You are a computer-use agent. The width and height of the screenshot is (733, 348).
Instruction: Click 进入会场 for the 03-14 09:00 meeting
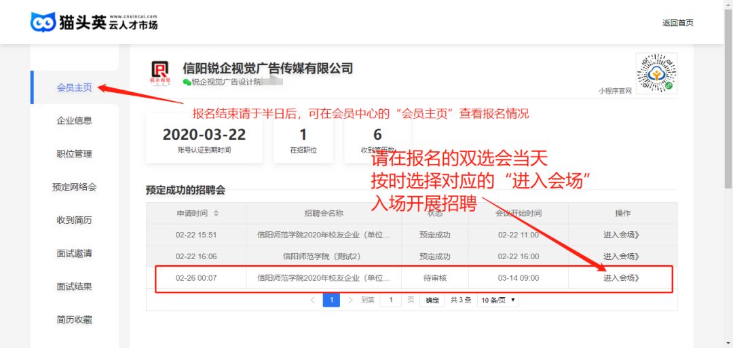click(x=621, y=278)
